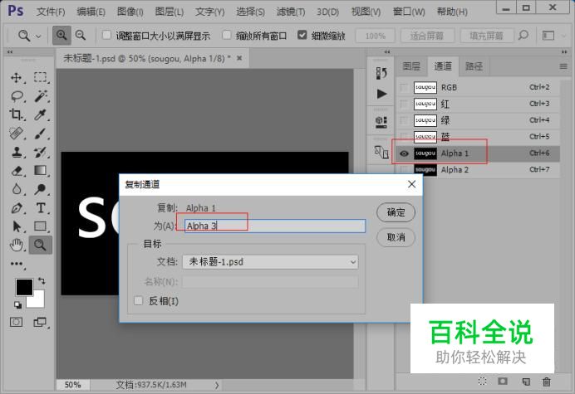Select the Magic Wand tool
The height and width of the screenshot is (394, 575).
click(41, 96)
